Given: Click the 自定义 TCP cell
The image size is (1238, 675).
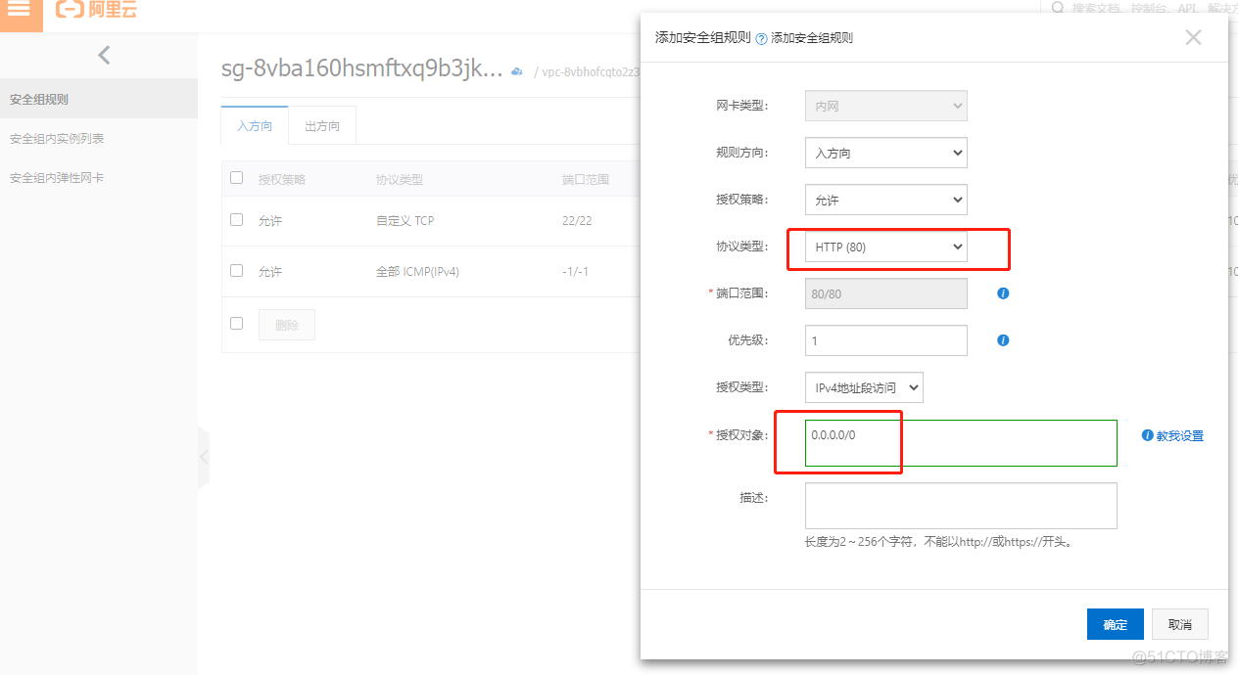Looking at the screenshot, I should 405,221.
